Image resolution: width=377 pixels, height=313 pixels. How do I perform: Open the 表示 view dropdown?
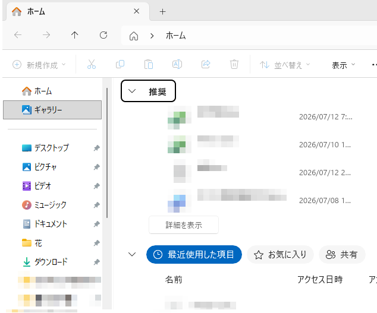[x=343, y=65]
